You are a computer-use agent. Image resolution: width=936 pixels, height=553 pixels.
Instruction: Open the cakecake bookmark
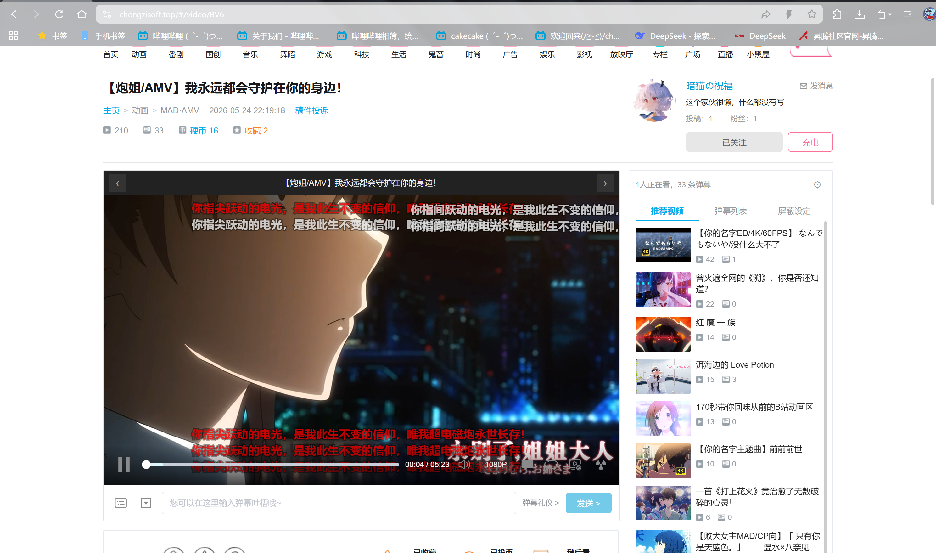tap(479, 36)
